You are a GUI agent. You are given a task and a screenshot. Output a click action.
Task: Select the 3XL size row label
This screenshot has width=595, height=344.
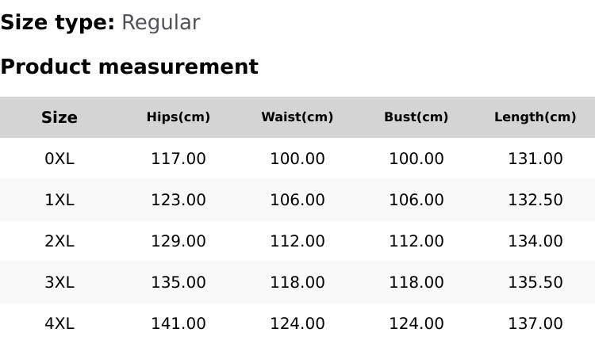point(59,282)
